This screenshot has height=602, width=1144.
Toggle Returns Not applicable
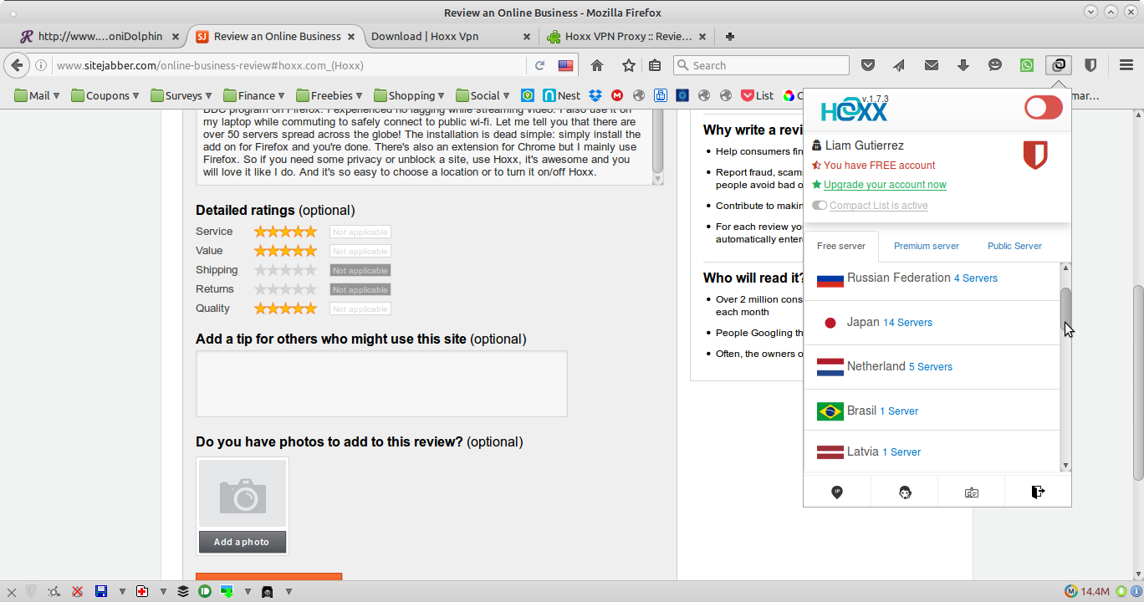click(360, 290)
